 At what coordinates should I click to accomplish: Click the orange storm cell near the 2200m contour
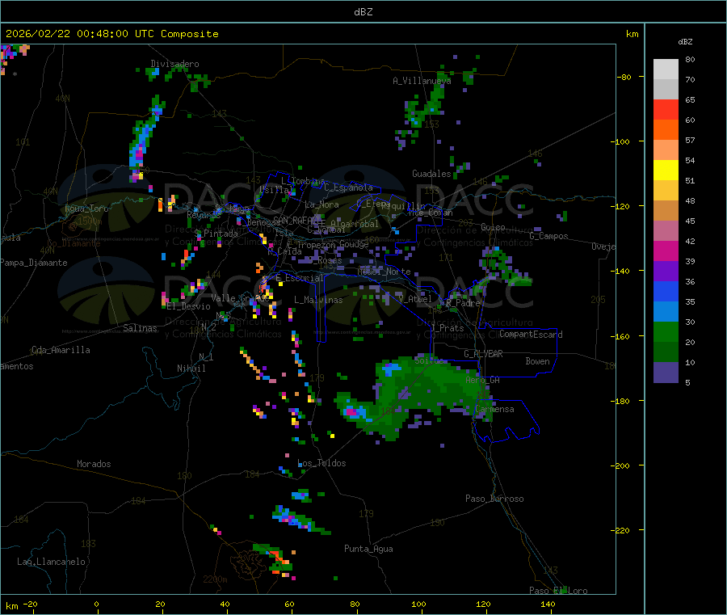point(276,559)
